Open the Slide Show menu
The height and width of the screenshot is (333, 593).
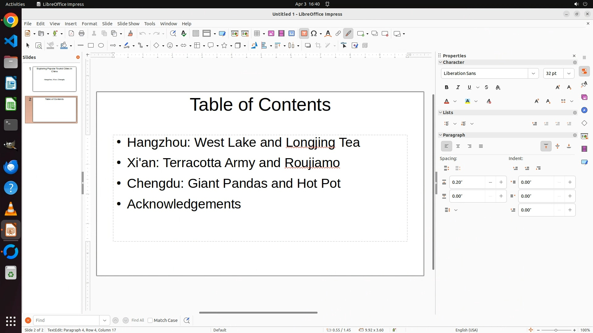(x=128, y=24)
